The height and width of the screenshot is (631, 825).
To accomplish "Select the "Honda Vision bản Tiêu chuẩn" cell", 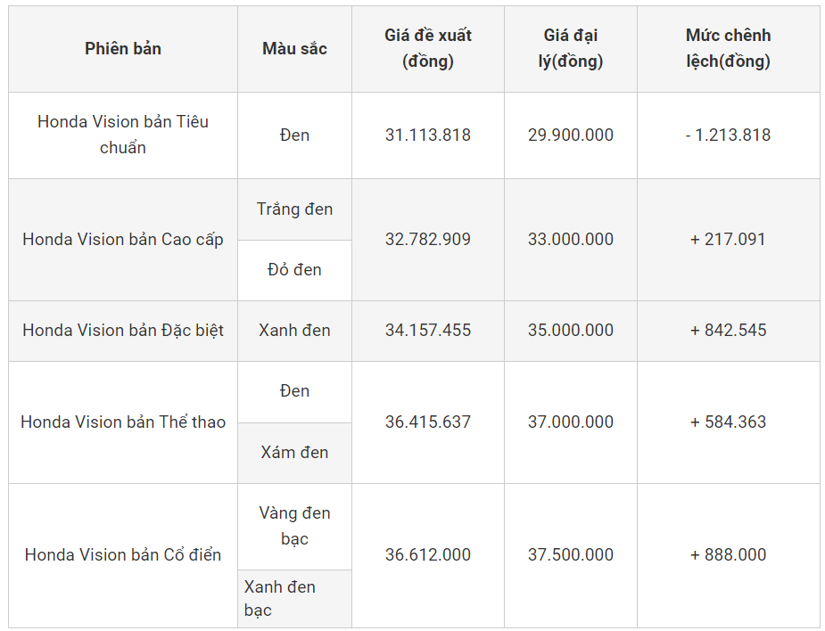I will pyautogui.click(x=123, y=135).
